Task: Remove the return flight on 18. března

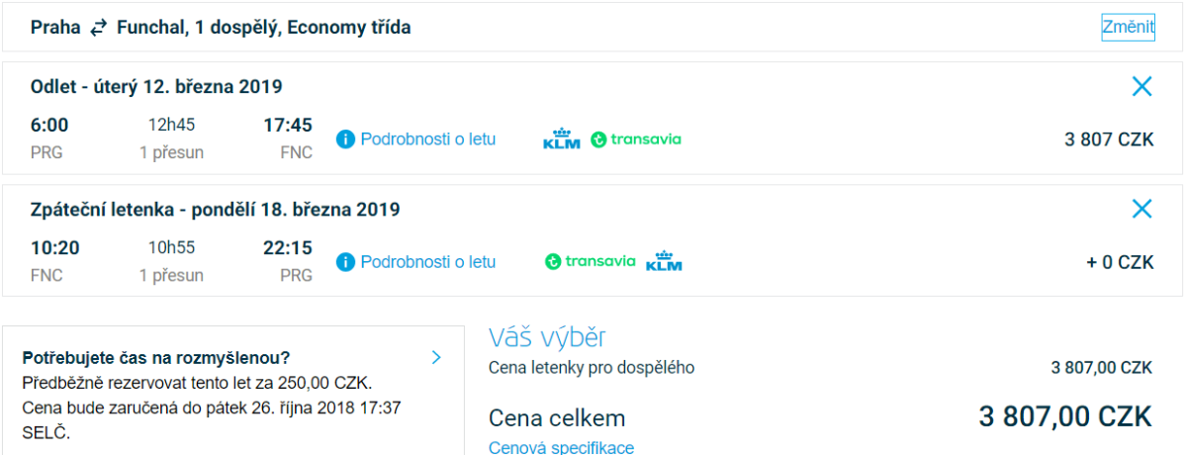Action: [x=1141, y=209]
